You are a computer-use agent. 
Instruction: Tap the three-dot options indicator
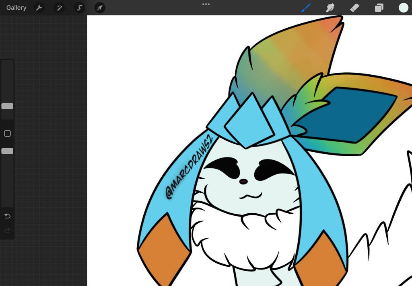(x=206, y=4)
